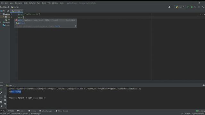Viewport: 205px width, 115px height.
Task: Open the Help menu
Action: coord(62,3)
